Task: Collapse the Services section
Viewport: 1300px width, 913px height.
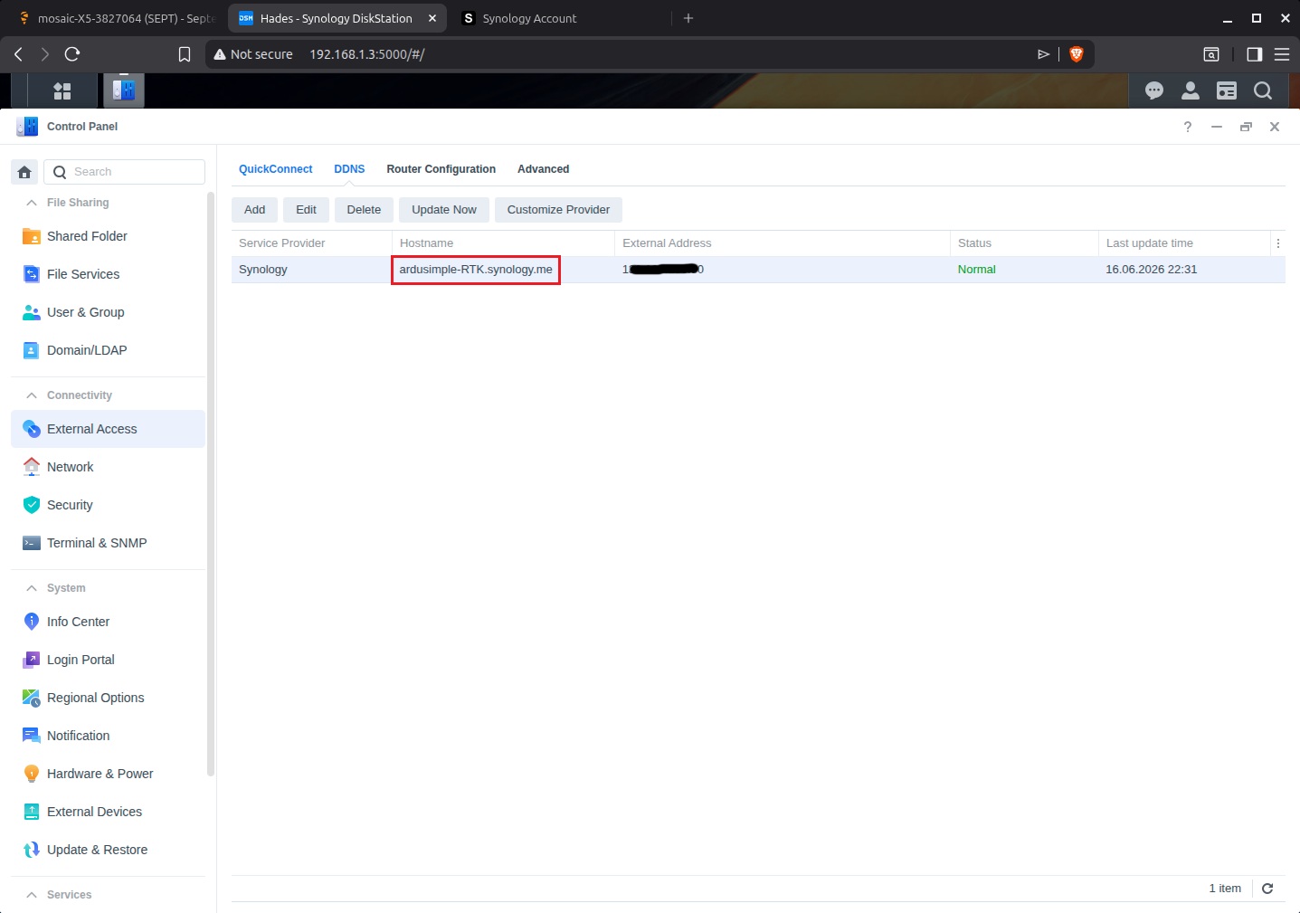Action: (32, 895)
